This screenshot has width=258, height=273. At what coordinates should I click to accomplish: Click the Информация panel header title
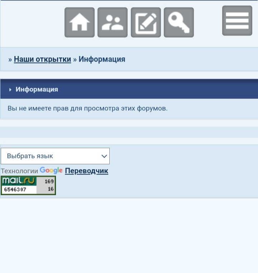coord(37,89)
